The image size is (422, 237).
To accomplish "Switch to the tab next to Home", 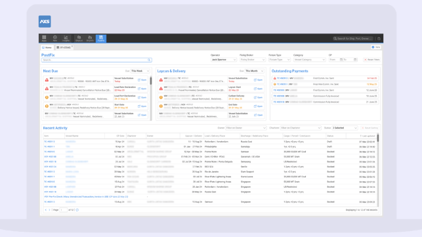I will [64, 47].
